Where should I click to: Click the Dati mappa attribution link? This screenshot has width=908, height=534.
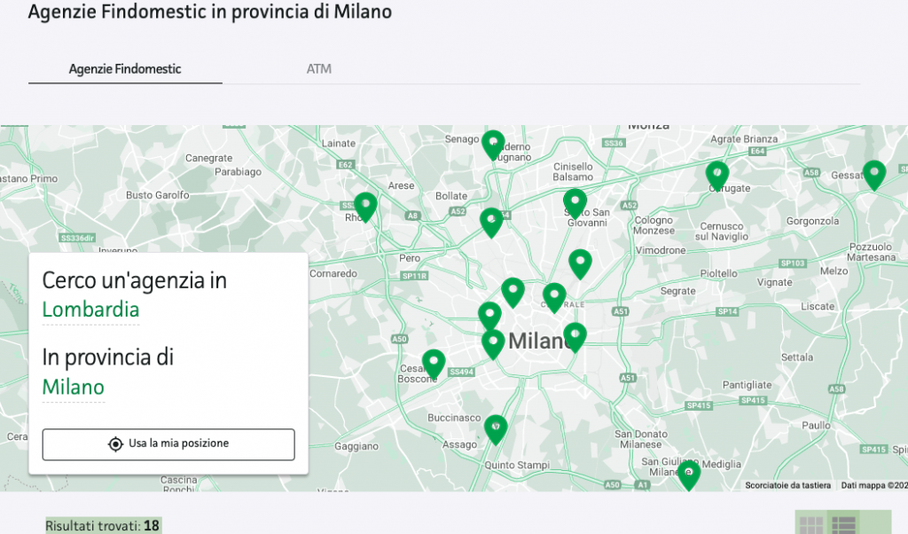873,485
